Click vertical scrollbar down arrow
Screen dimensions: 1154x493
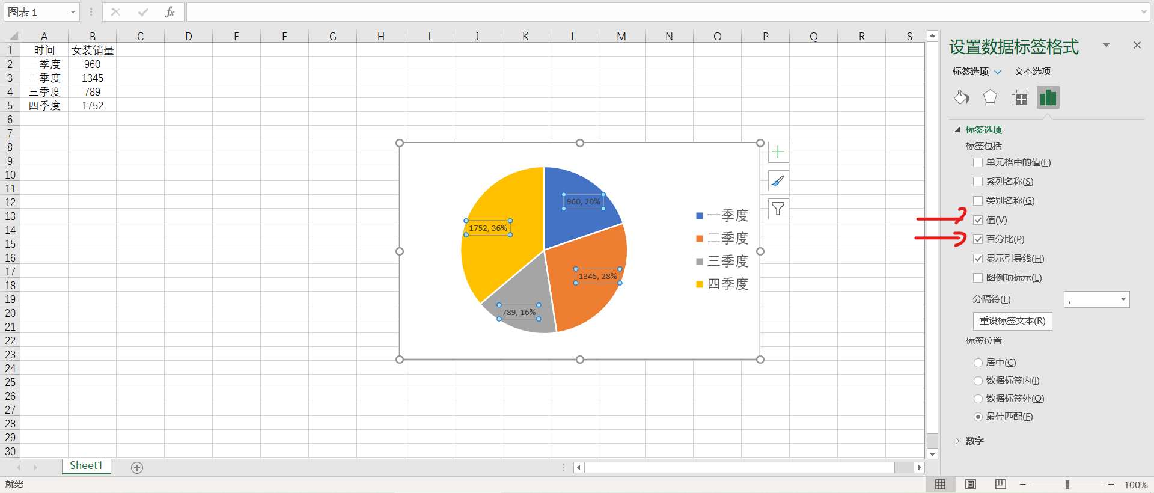(x=932, y=454)
